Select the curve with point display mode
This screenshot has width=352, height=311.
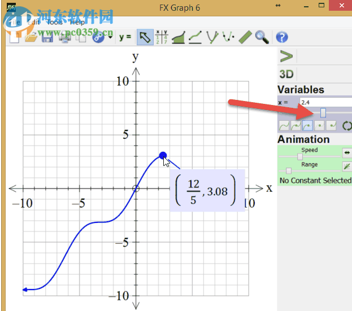[x=295, y=125]
